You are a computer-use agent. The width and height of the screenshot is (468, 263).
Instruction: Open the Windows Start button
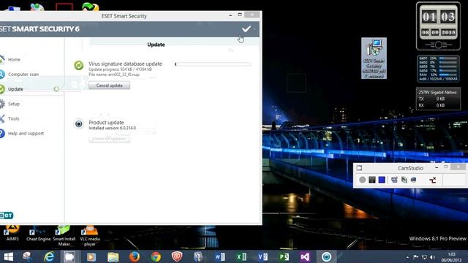click(8, 256)
